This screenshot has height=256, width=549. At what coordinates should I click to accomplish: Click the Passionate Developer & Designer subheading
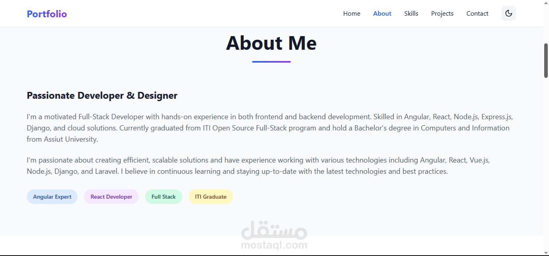tap(102, 95)
